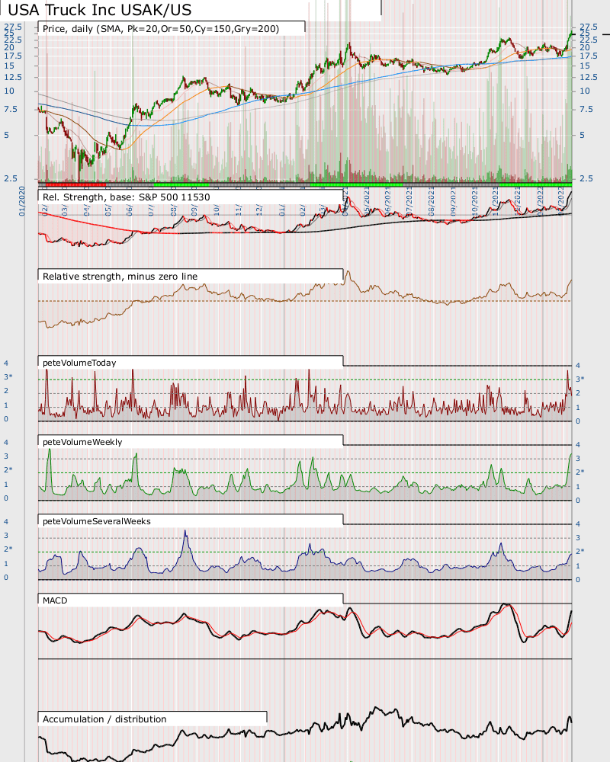Select the Relative strength, minus zero line label
This screenshot has height=762, width=610.
click(x=120, y=277)
